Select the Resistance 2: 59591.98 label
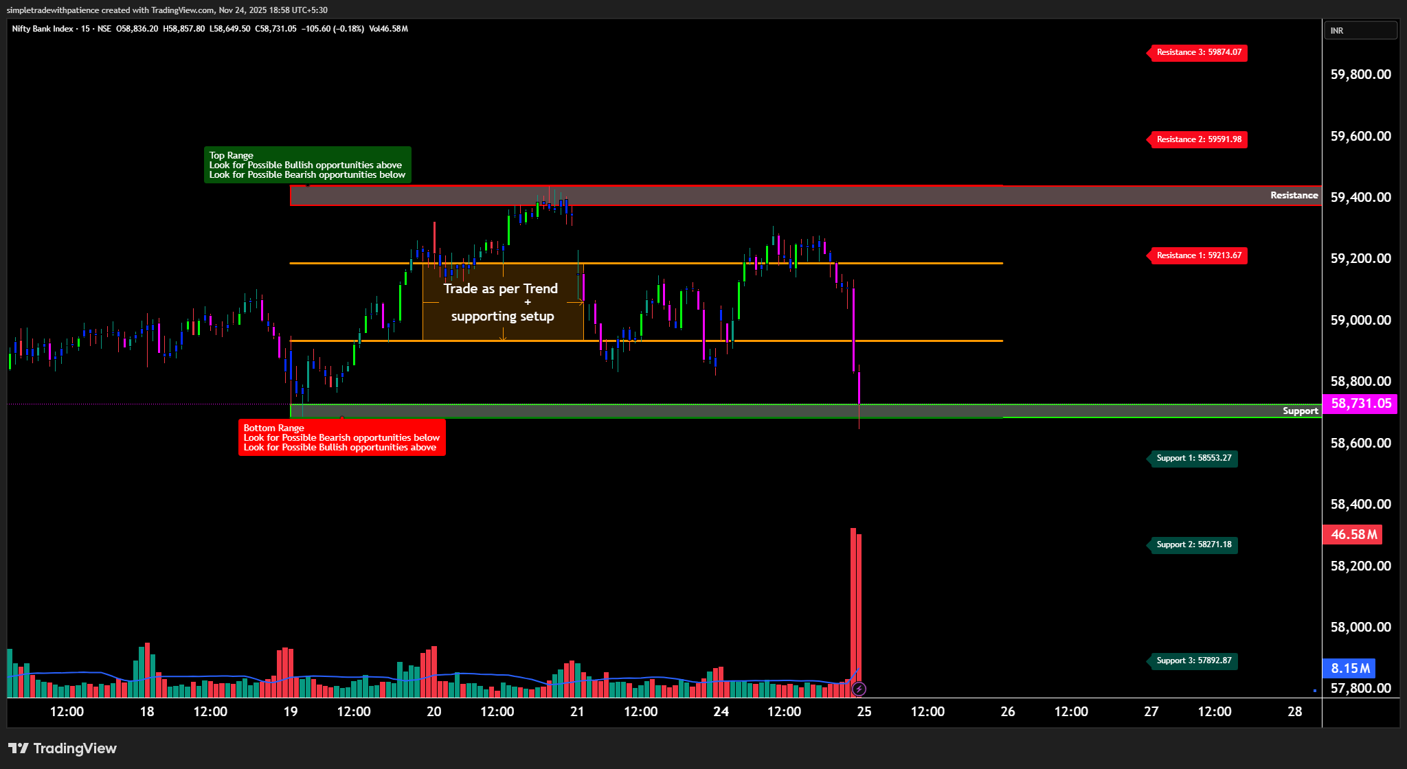Image resolution: width=1407 pixels, height=769 pixels. pos(1198,139)
